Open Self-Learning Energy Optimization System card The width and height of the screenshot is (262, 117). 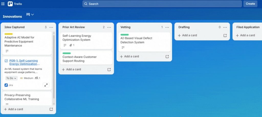click(86, 40)
